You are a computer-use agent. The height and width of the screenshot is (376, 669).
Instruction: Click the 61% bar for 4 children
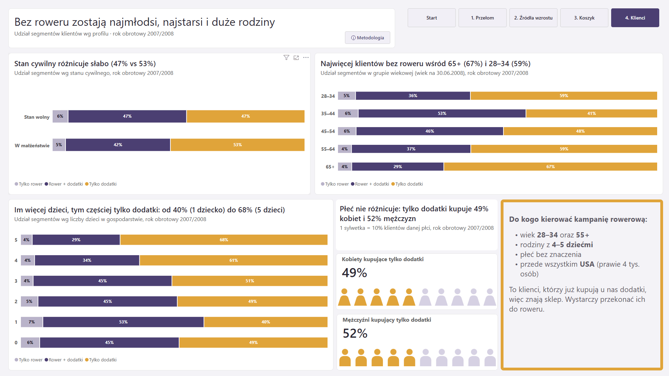point(234,260)
